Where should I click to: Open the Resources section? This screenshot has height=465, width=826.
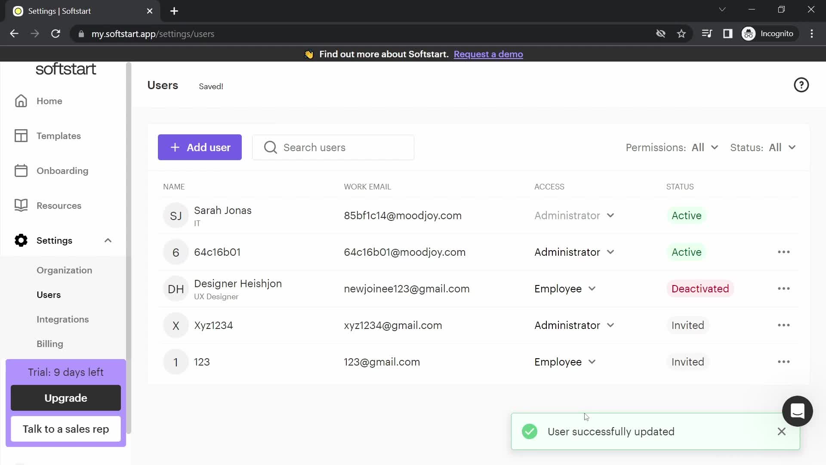tap(59, 205)
